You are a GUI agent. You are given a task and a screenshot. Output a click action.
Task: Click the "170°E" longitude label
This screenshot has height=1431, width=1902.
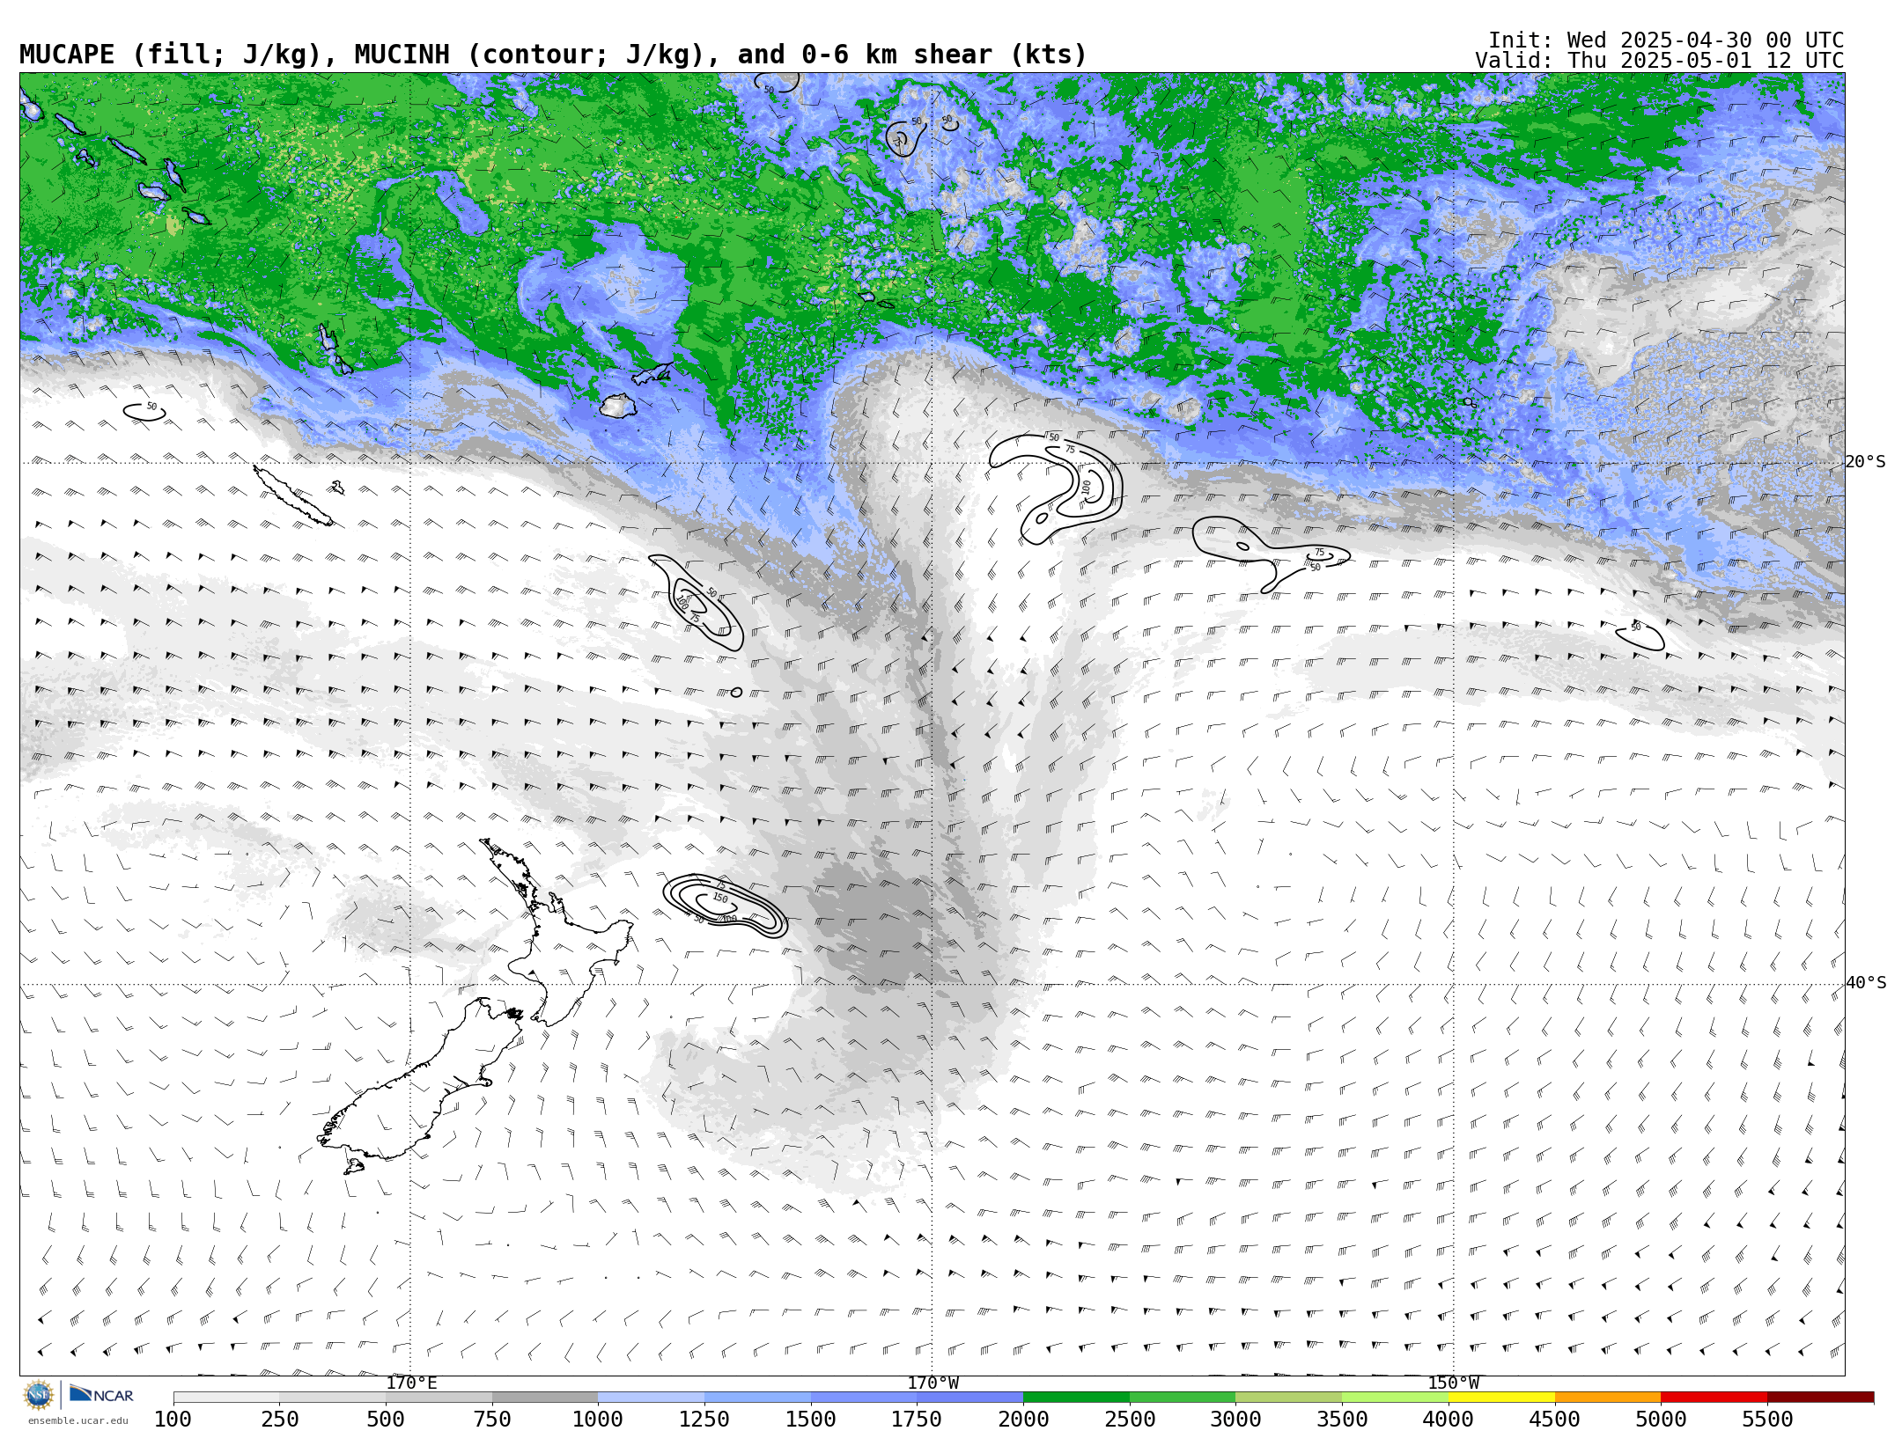(x=411, y=1383)
